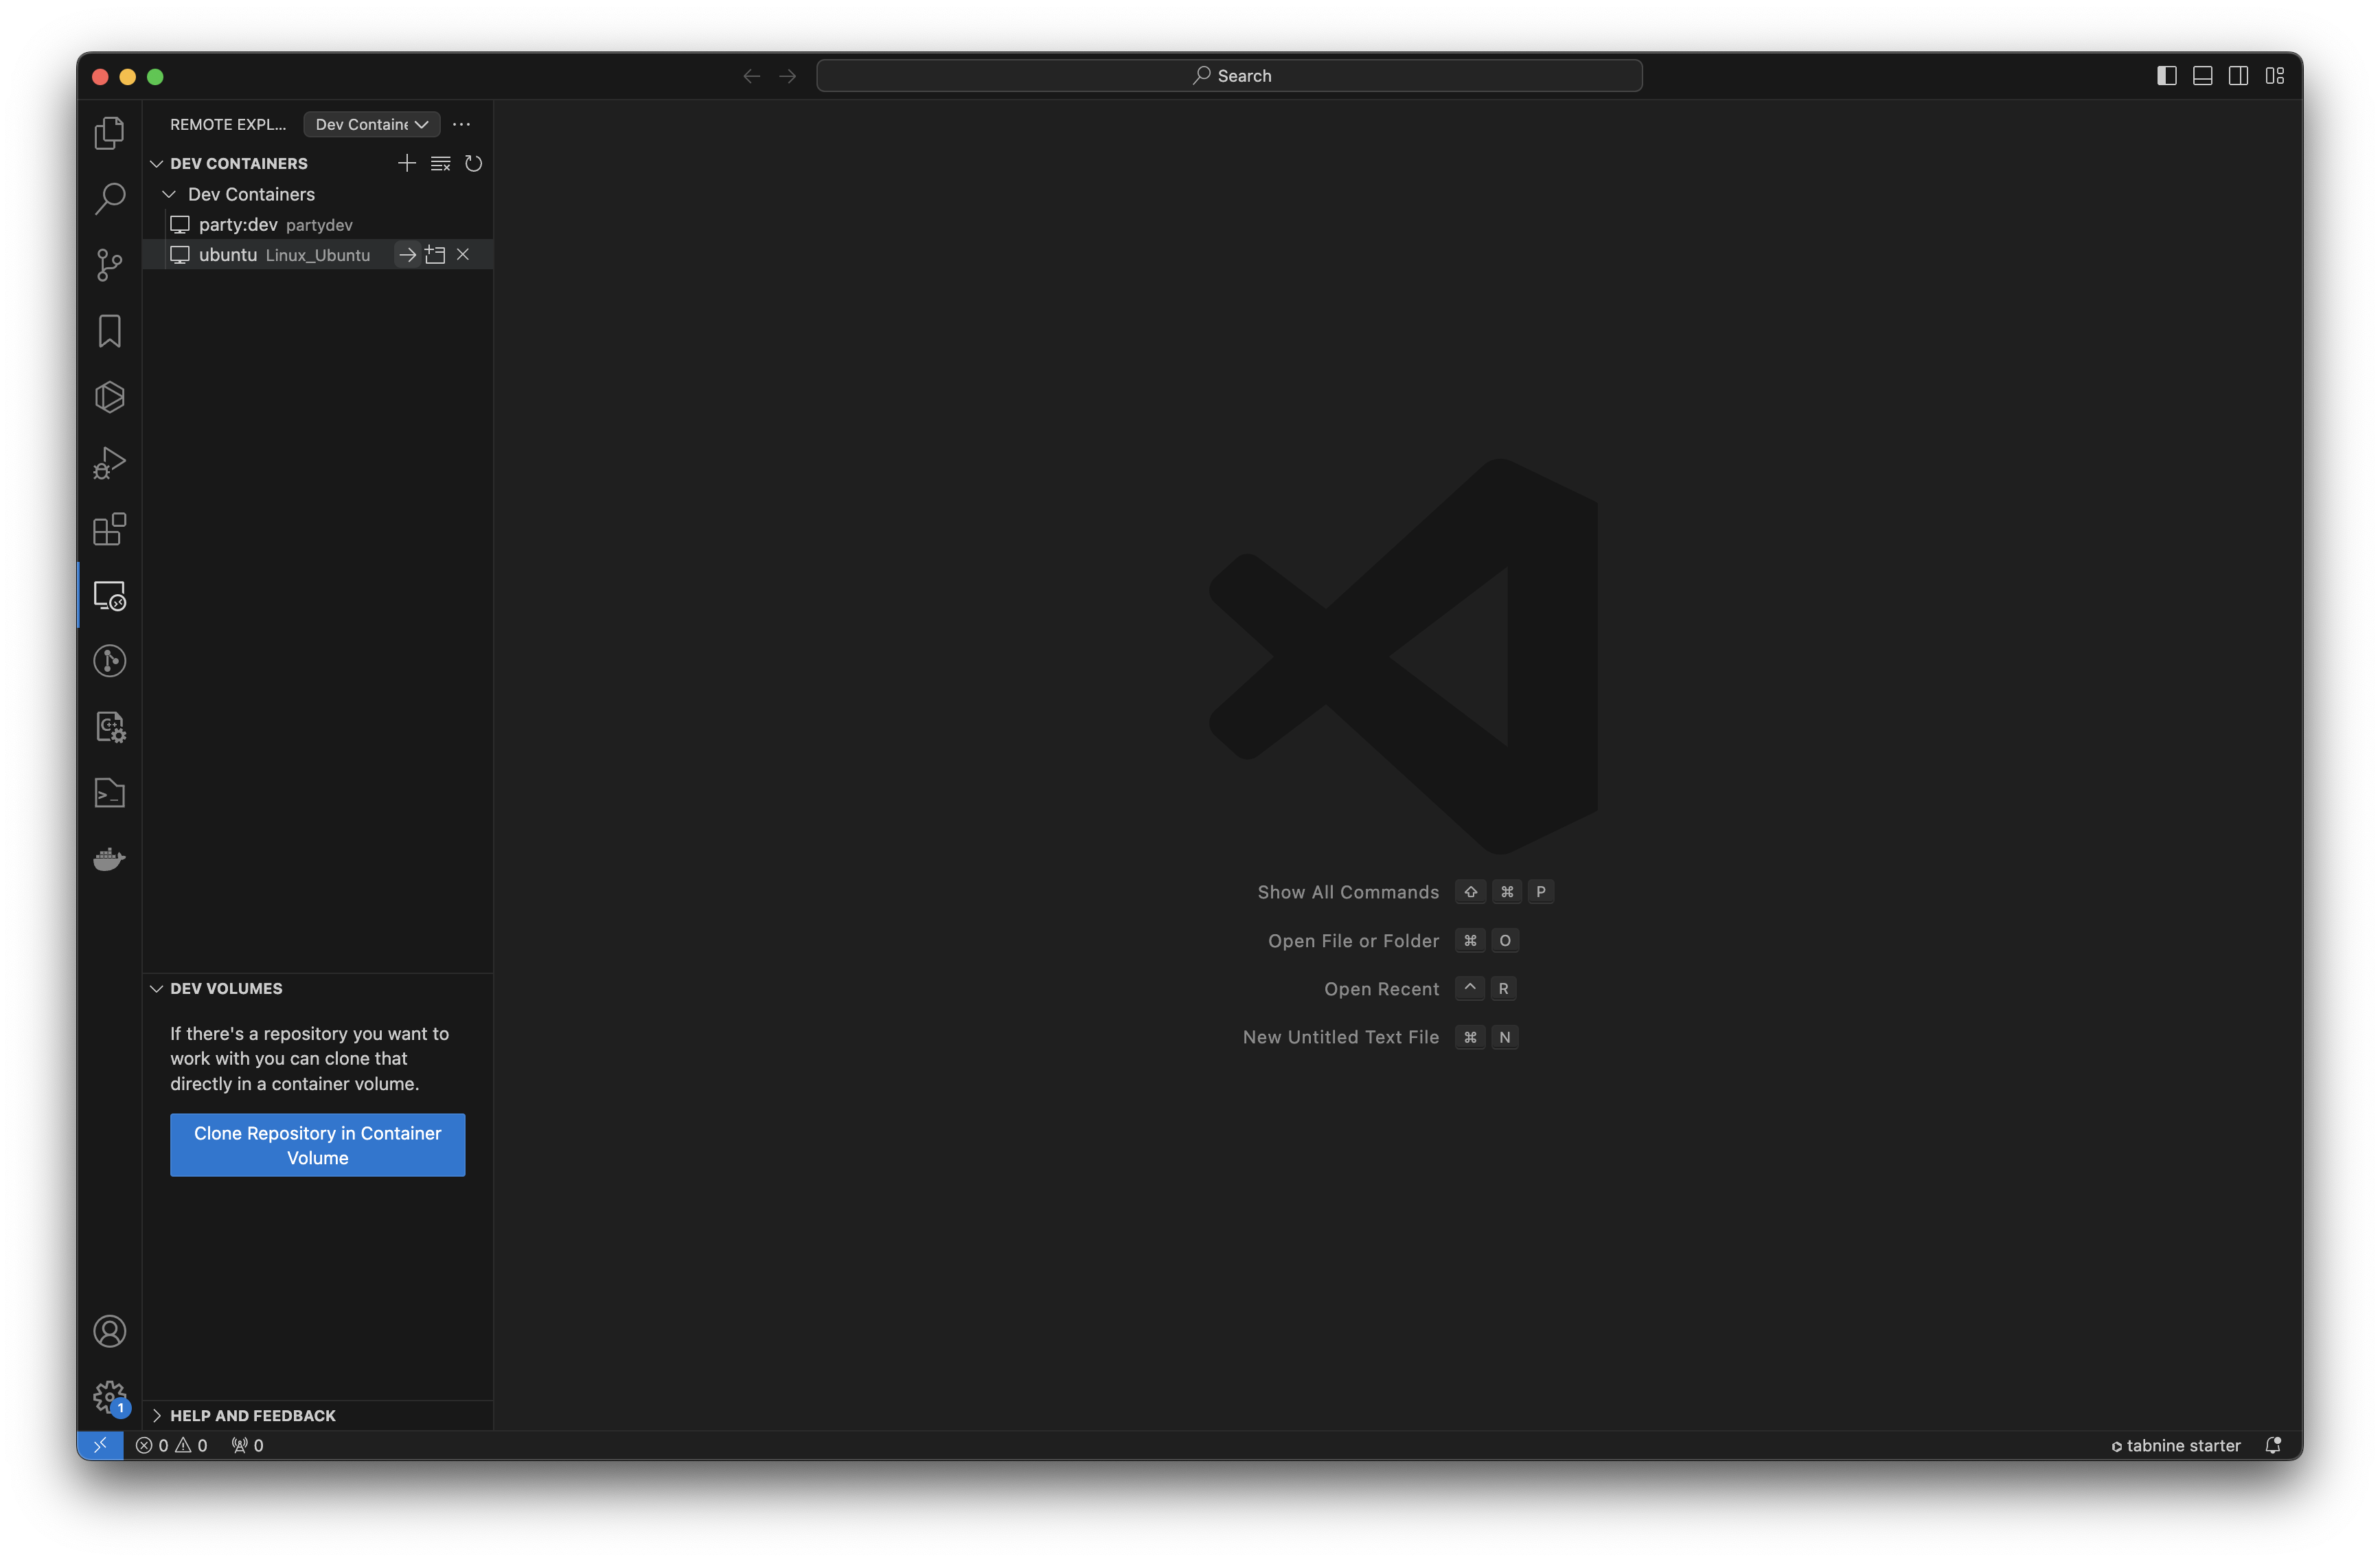Open the Git Graph circle icon view
2380x1562 pixels.
click(x=109, y=661)
